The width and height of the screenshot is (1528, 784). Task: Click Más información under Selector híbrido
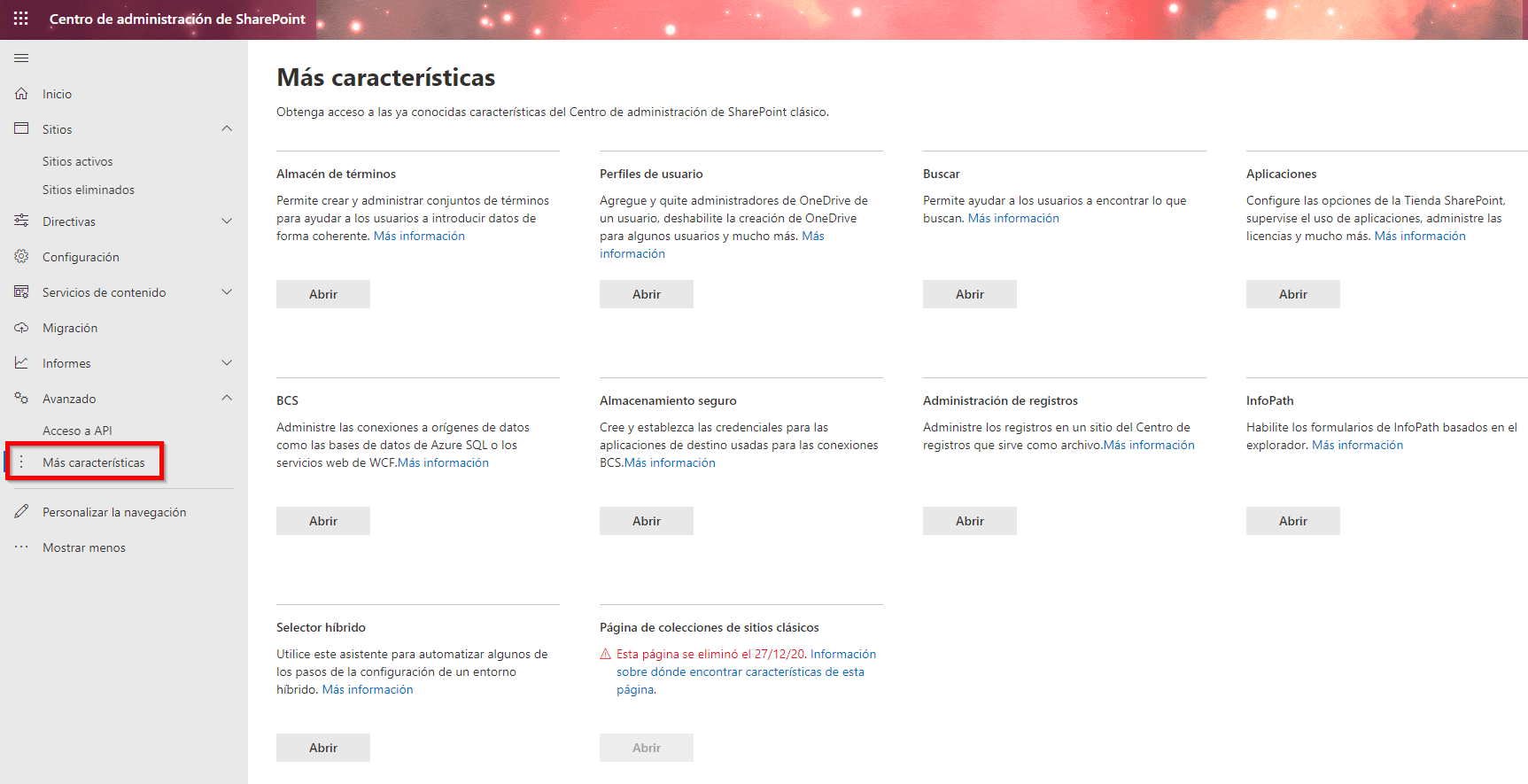(368, 689)
